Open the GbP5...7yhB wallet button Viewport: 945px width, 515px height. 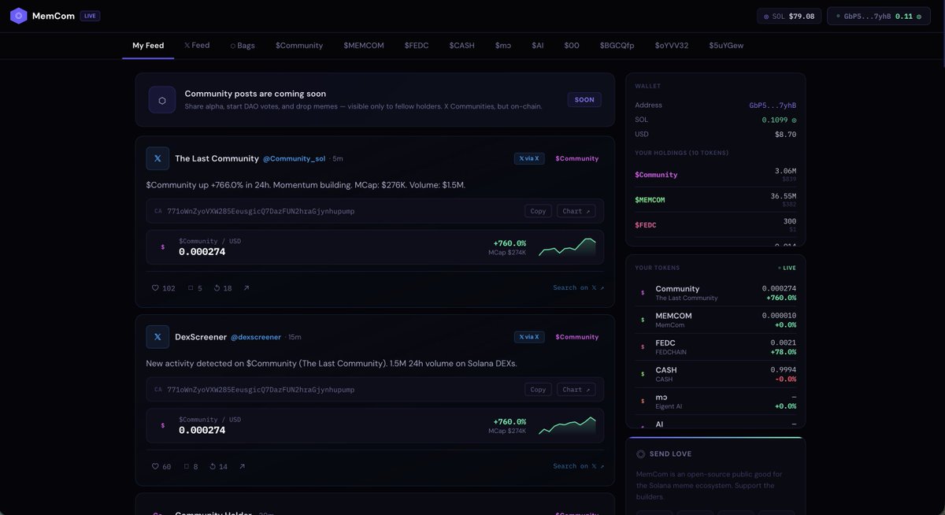[878, 16]
